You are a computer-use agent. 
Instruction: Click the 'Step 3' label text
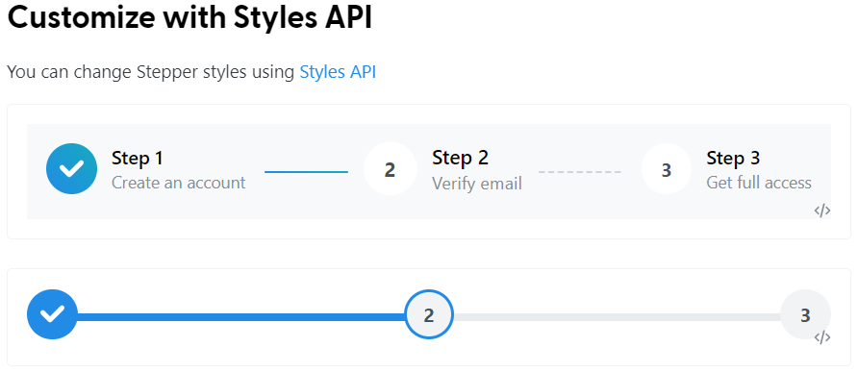(x=733, y=158)
